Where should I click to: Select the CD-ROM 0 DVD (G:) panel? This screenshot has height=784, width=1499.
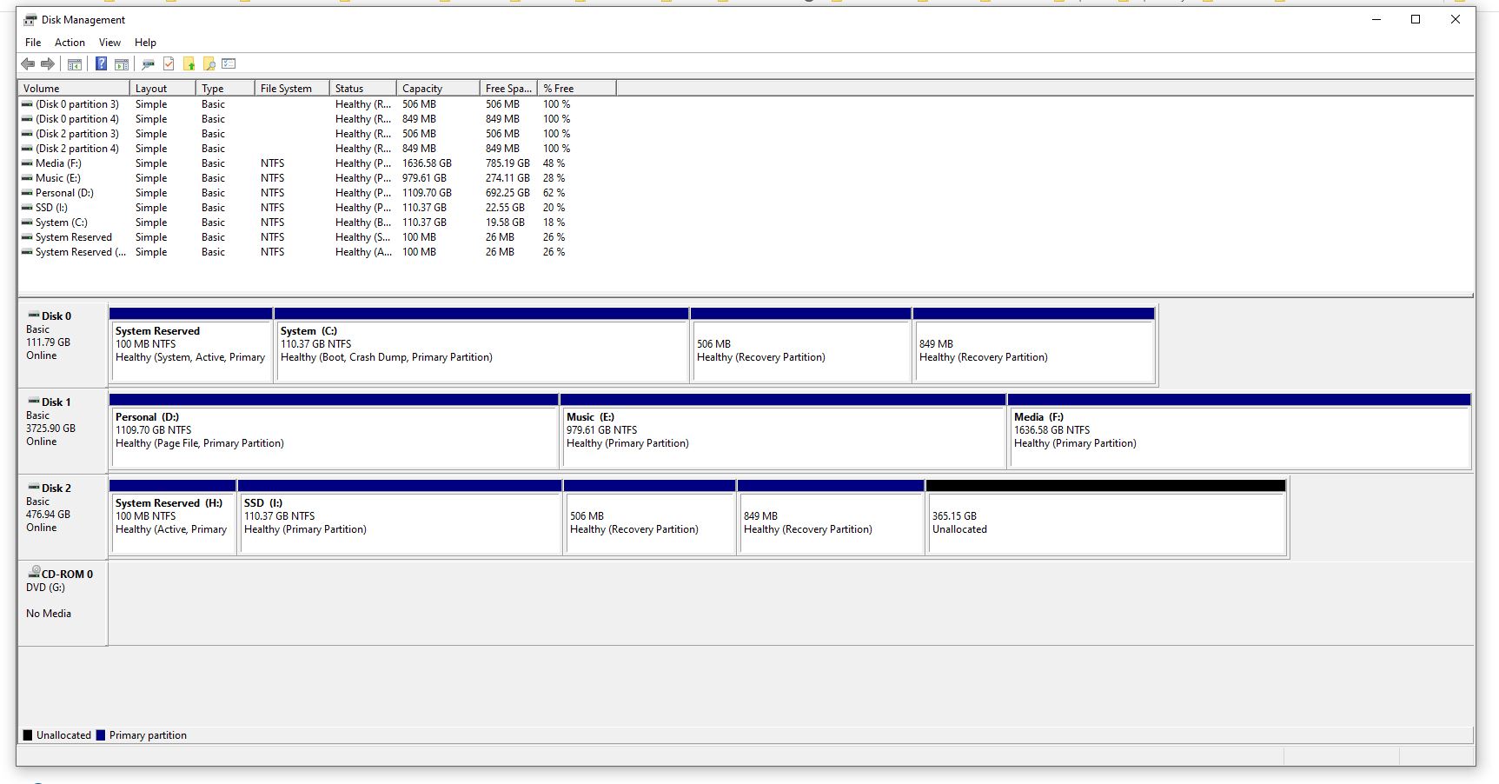point(63,603)
